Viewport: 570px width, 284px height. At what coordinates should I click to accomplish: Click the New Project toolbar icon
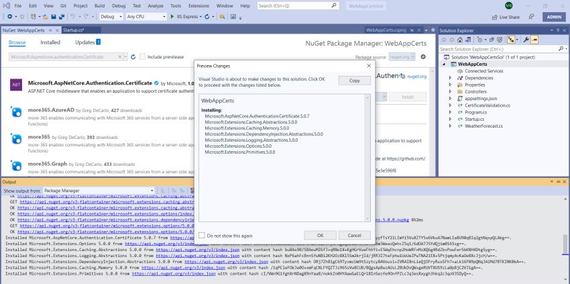pyautogui.click(x=33, y=16)
